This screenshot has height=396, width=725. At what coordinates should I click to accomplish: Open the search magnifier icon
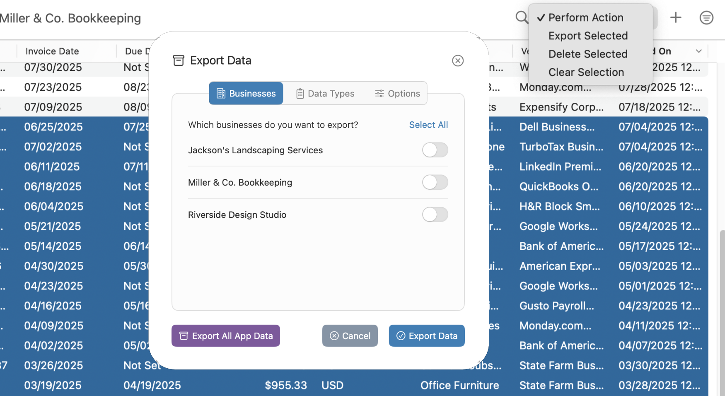[x=521, y=17]
